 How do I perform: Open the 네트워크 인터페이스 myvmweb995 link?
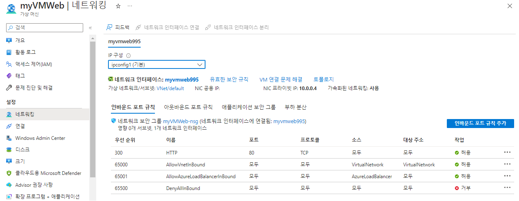182,80
